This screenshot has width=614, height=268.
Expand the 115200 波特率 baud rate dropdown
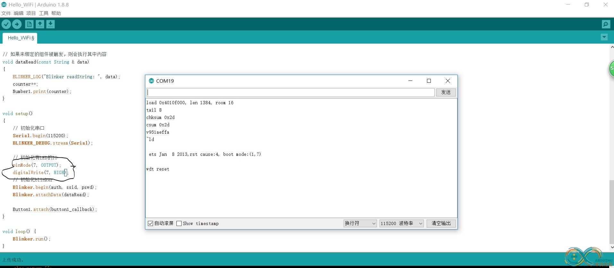(x=402, y=223)
